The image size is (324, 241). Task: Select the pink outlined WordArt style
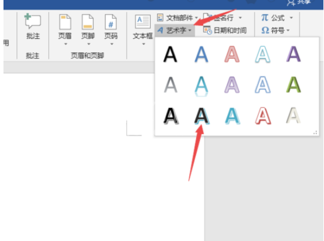(x=232, y=54)
